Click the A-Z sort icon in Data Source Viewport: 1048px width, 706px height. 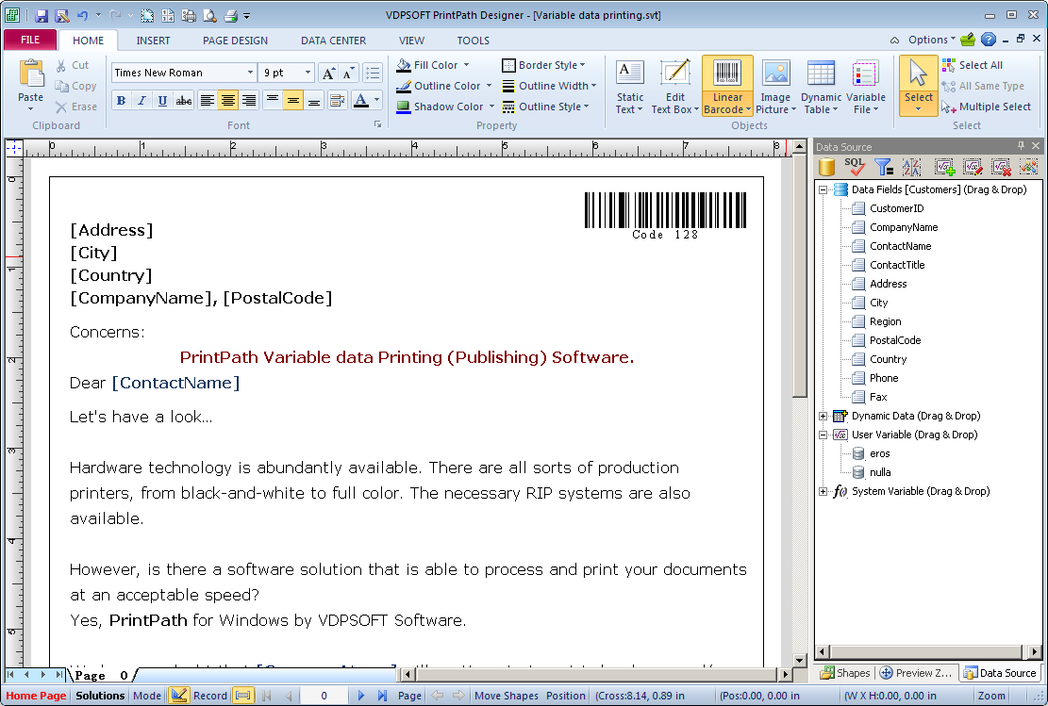[911, 166]
